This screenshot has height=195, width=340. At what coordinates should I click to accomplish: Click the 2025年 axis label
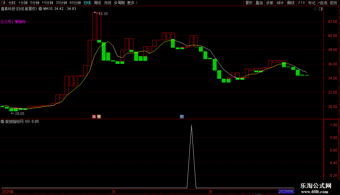[x=8, y=191]
